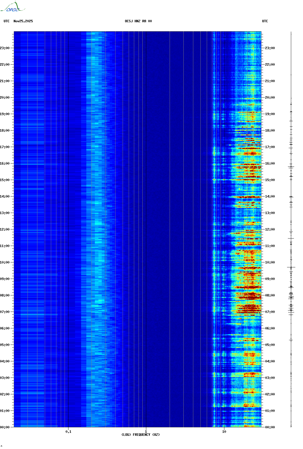Click the right axis 19:00 time label
The width and height of the screenshot is (303, 449).
click(x=270, y=114)
